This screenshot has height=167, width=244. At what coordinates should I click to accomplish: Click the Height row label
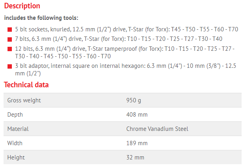coord(16,157)
